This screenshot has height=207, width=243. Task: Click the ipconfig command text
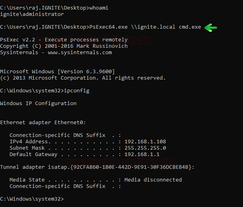76,91
